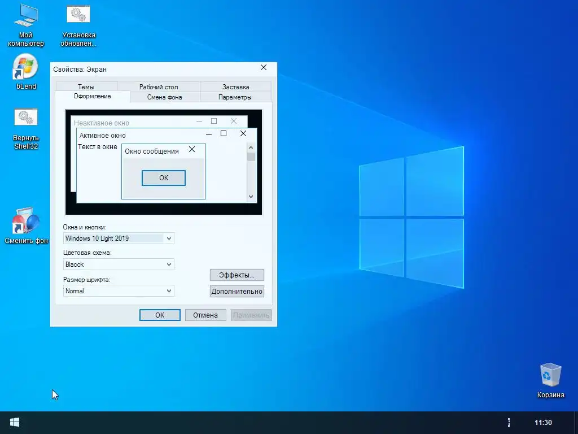Open the Мой компьютер desktop icon
This screenshot has width=578, height=434.
click(26, 26)
